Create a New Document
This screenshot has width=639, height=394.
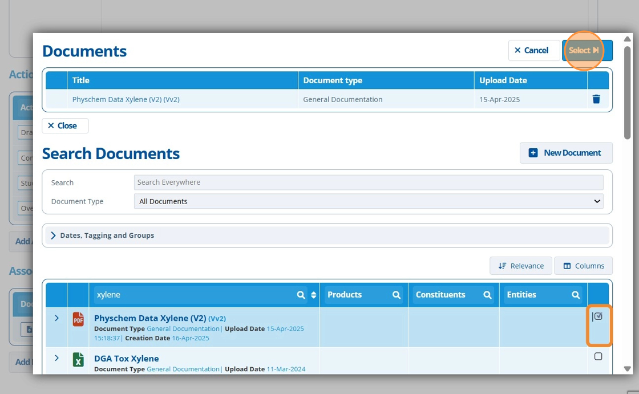click(x=566, y=153)
